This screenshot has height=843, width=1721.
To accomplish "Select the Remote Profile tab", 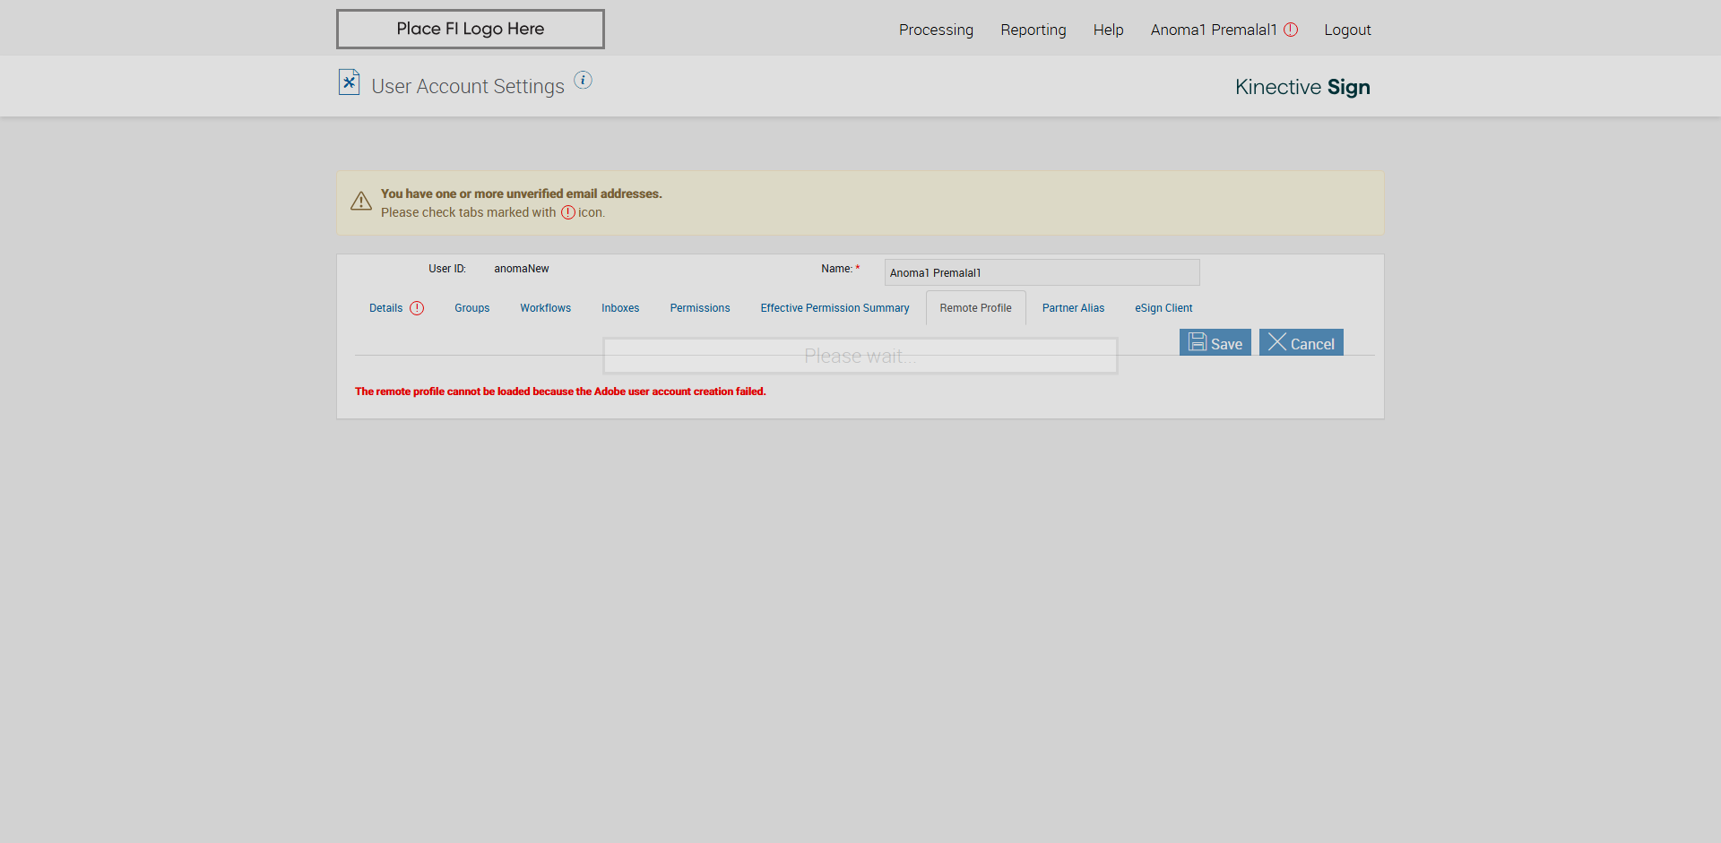I will click(975, 308).
